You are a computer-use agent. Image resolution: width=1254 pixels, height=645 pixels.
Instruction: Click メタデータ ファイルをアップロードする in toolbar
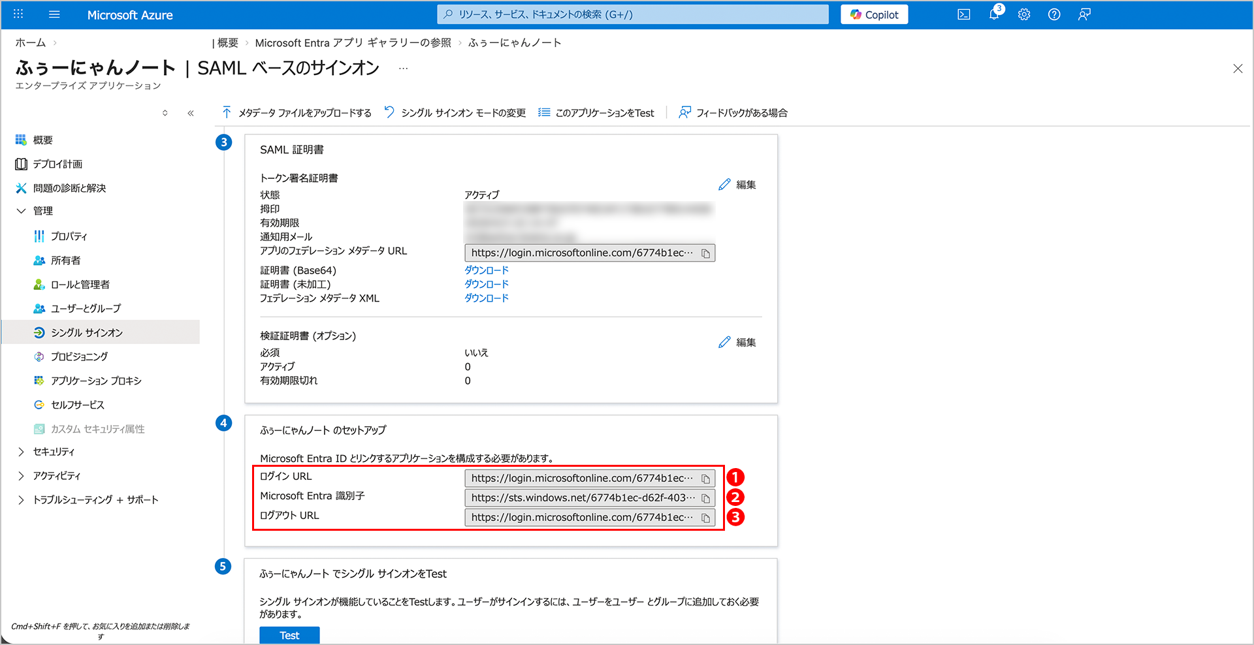point(297,113)
